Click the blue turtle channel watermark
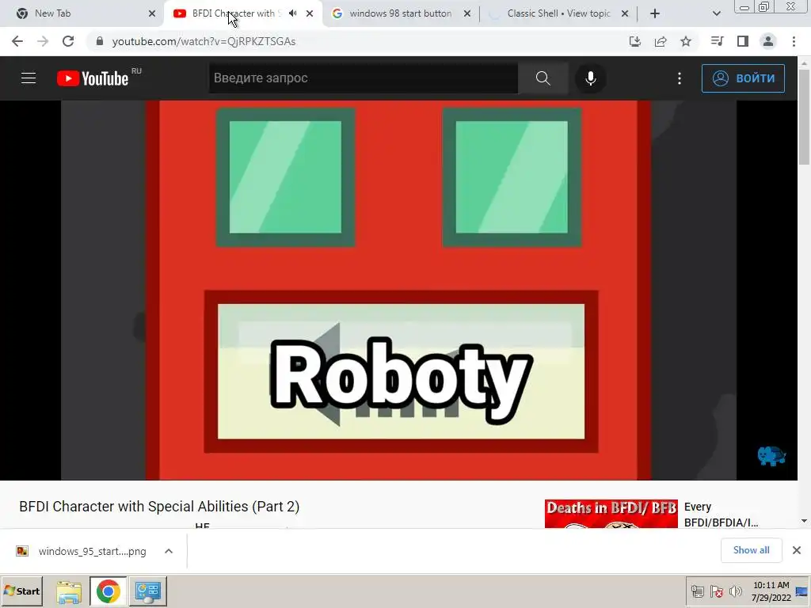Screen dimensions: 811x608 pyautogui.click(x=771, y=455)
